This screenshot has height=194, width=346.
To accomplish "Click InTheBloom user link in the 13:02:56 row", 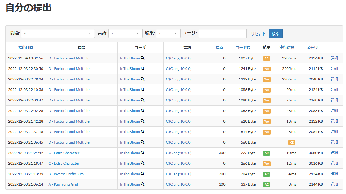I will pos(130,58).
